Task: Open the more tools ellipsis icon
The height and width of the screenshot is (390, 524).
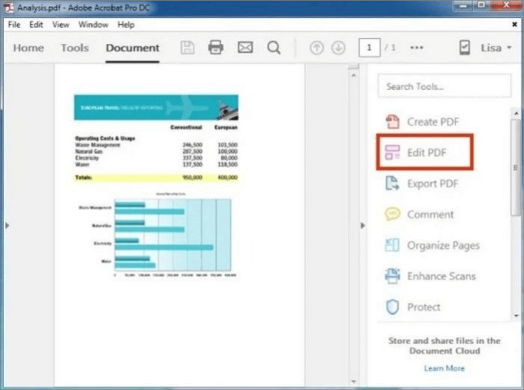Action: click(417, 48)
